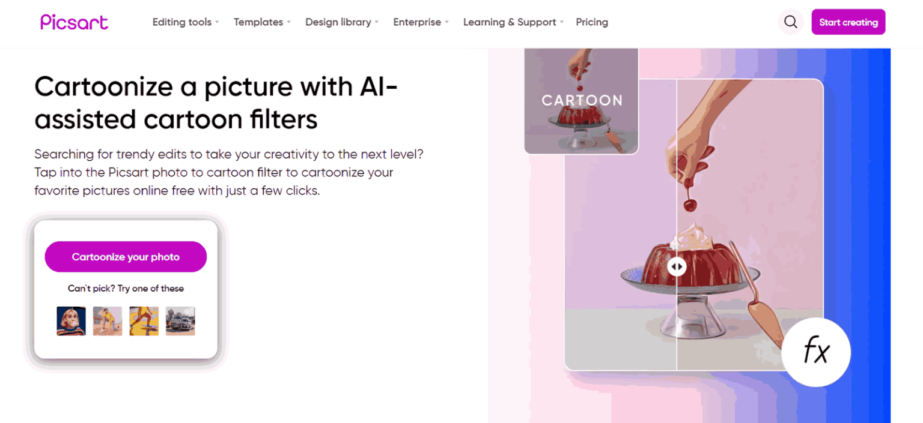Select the yellow hoodie sample photo

107,321
